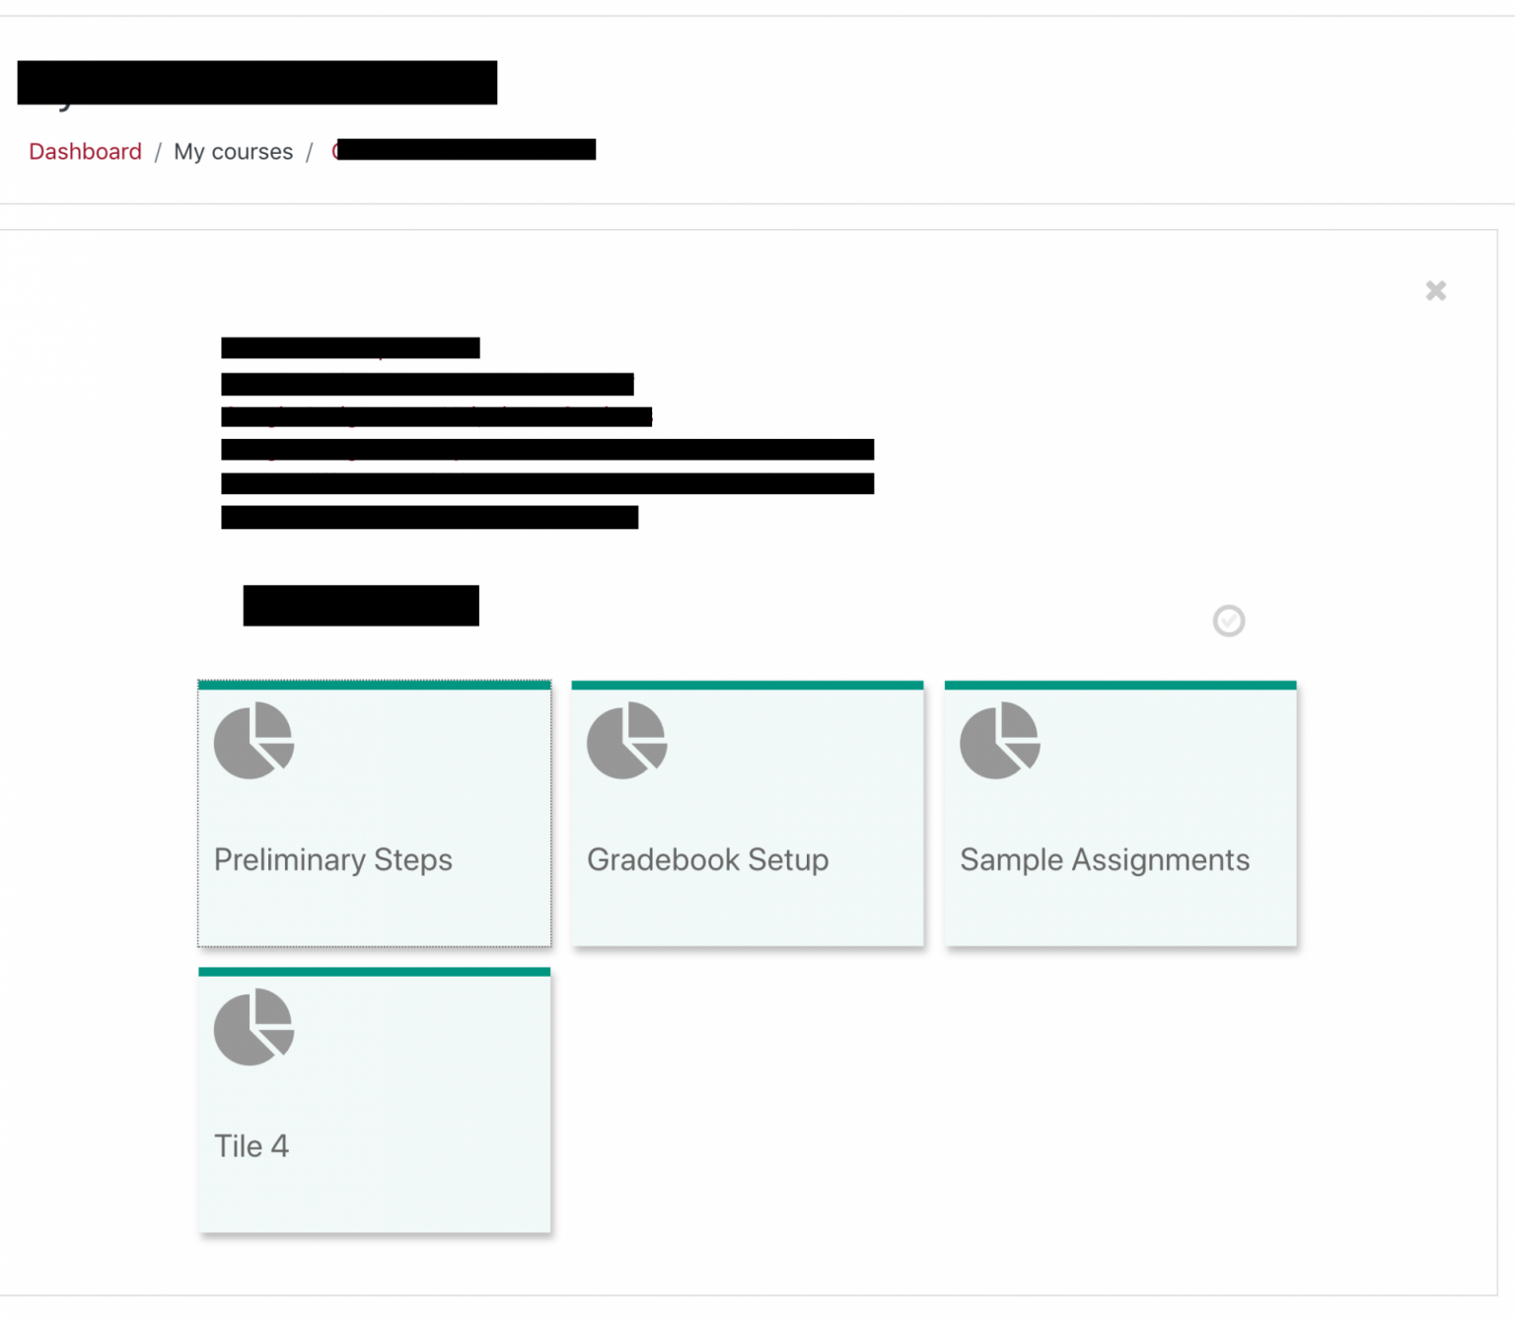This screenshot has width=1515, height=1319.
Task: Click the pie chart icon on Sample Assignments tile
Action: click(999, 740)
